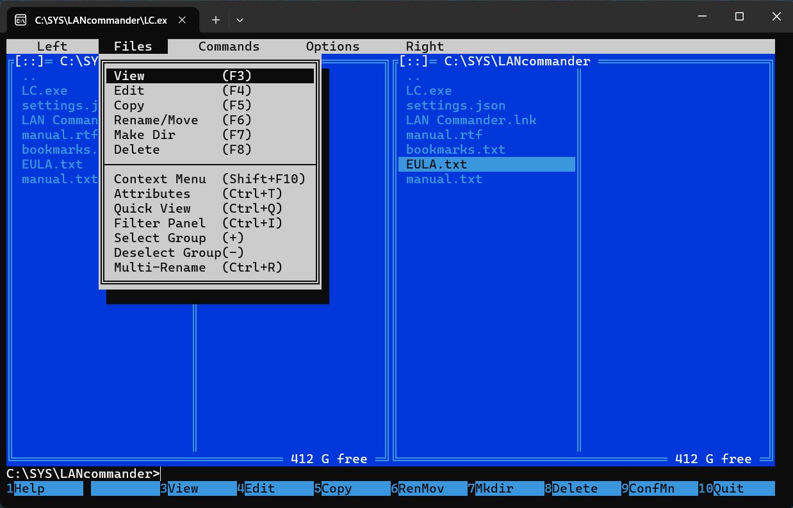Open the Options menu
This screenshot has height=508, width=793.
coord(332,46)
